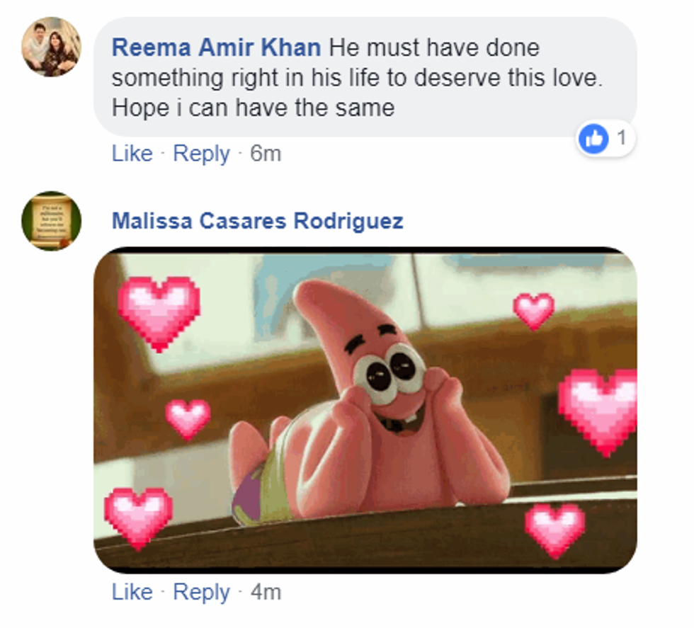Open the Patrick Star GIF
694x628 pixels.
[365, 411]
